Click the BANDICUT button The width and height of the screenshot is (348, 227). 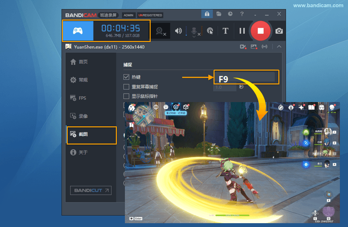[x=91, y=191]
